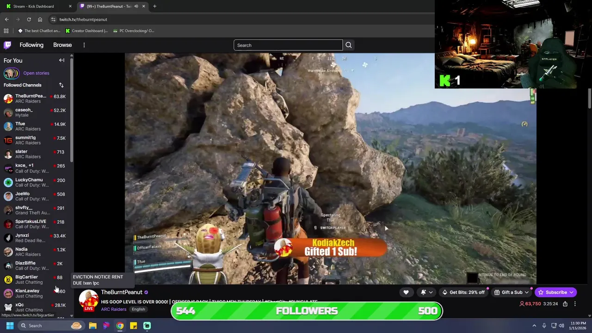This screenshot has width=592, height=333.
Task: Open the Streamlabs taskbar icon
Action: (x=147, y=326)
